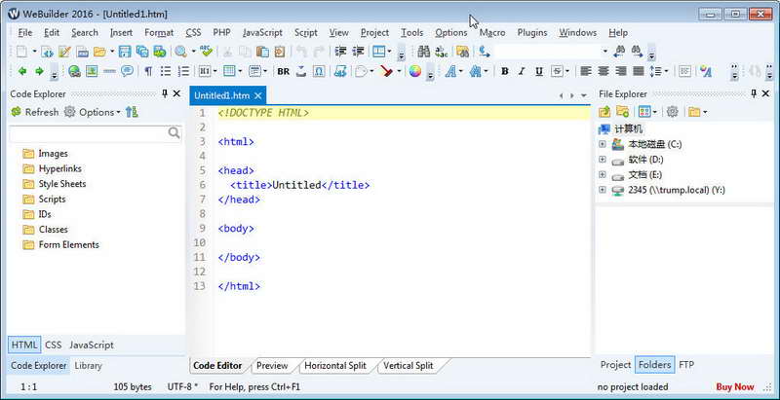The width and height of the screenshot is (780, 400).
Task: Click the paragraph mark icon
Action: pyautogui.click(x=148, y=71)
